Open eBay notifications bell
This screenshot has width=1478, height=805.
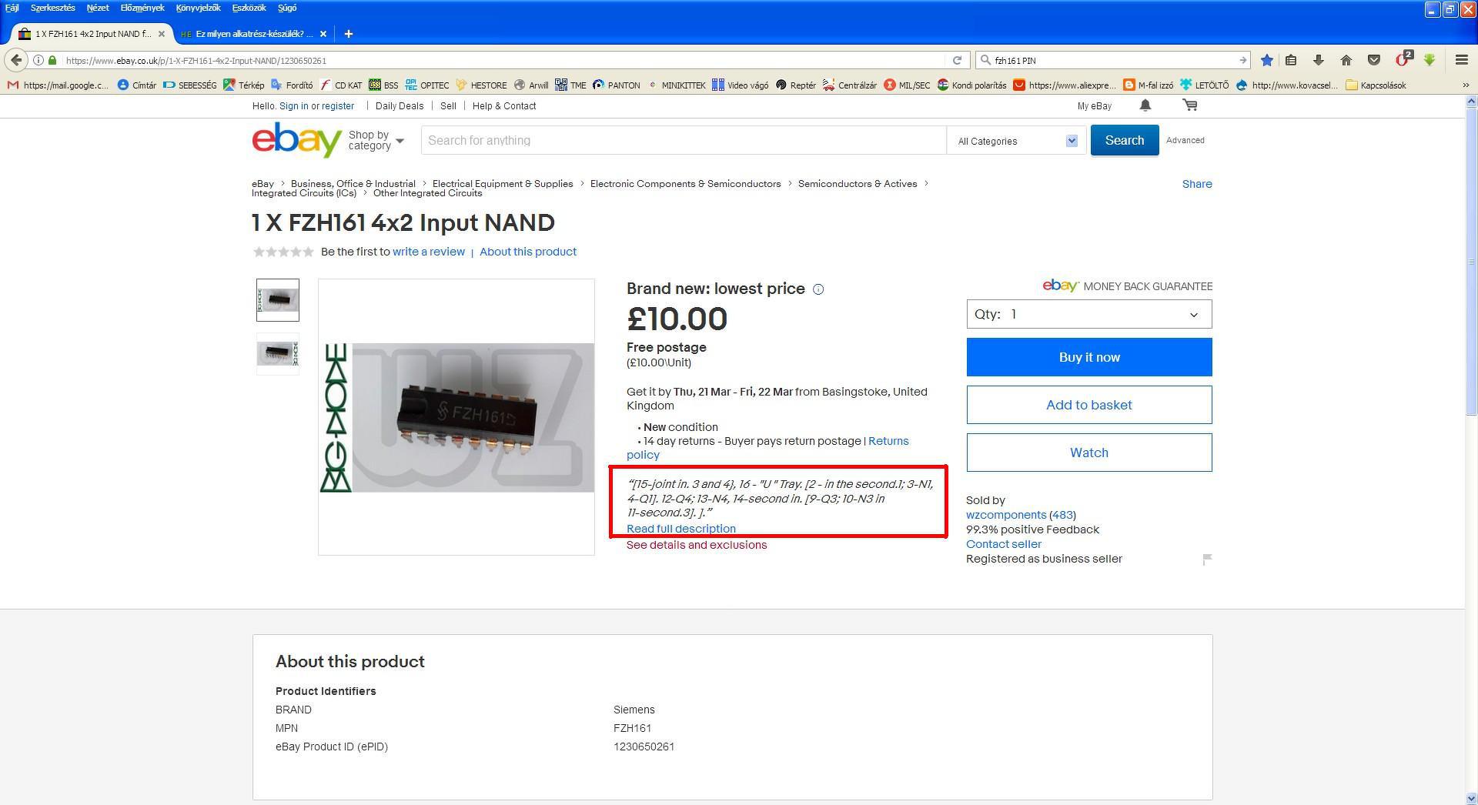1145,105
